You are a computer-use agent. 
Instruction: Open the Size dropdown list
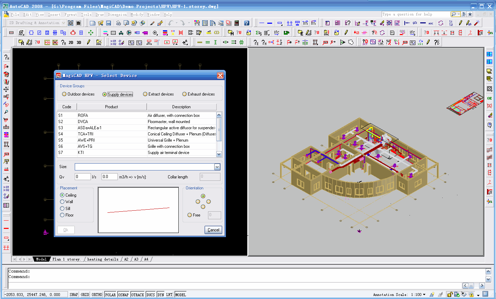[217, 167]
